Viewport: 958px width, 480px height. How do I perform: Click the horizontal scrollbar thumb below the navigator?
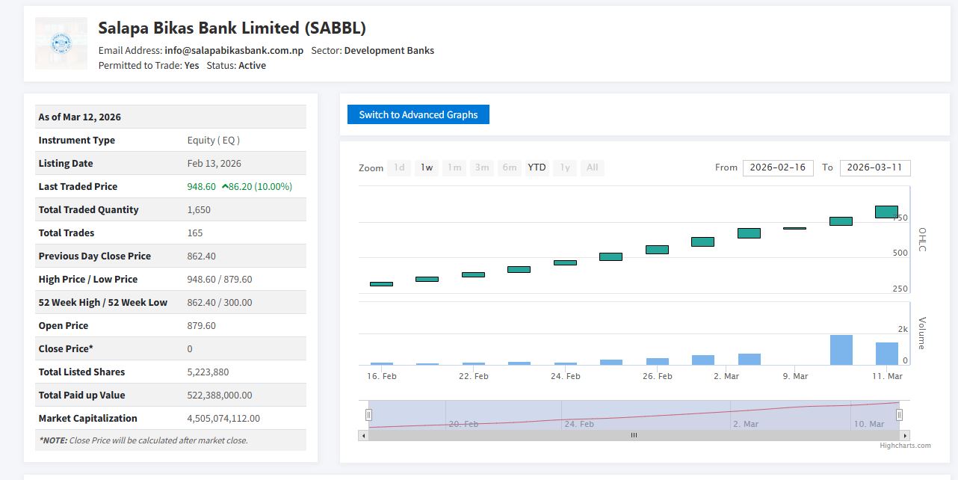click(x=634, y=435)
